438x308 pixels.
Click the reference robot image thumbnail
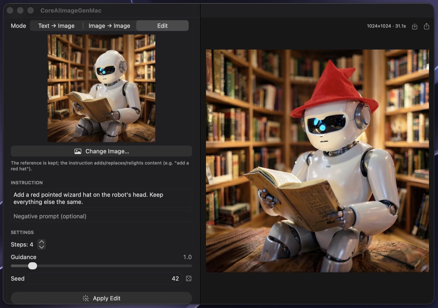[101, 88]
